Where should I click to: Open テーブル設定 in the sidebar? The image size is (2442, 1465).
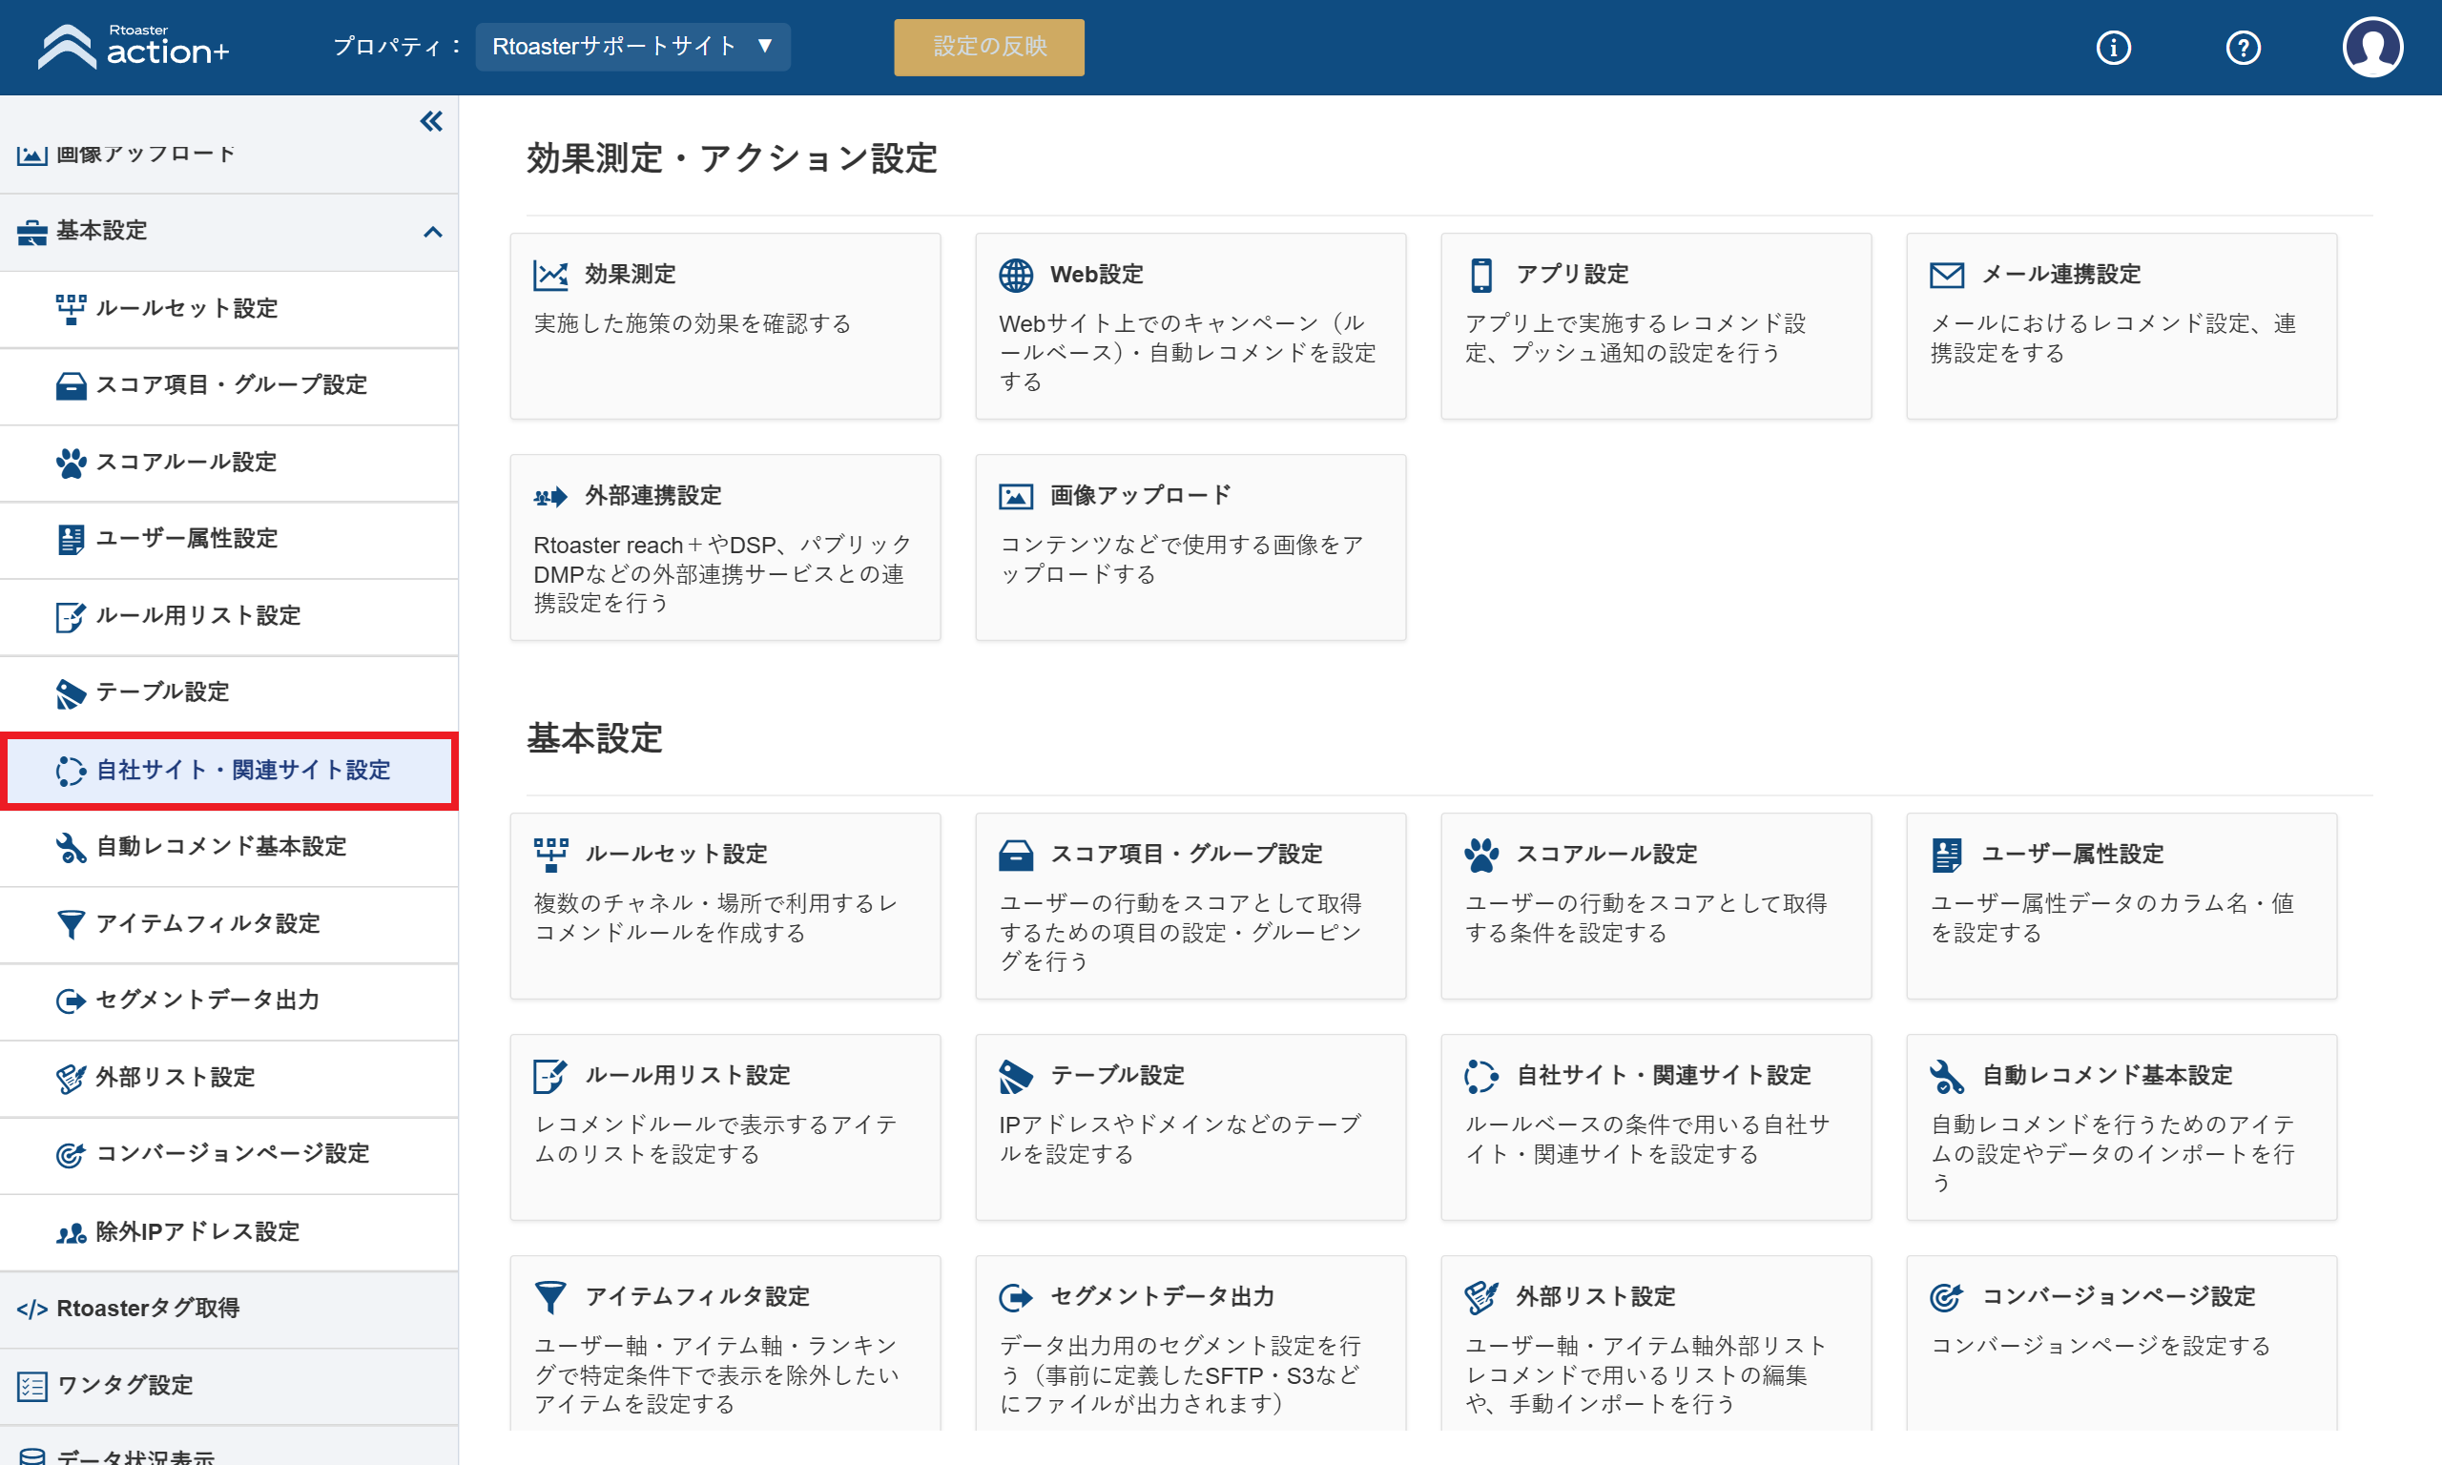coord(229,694)
